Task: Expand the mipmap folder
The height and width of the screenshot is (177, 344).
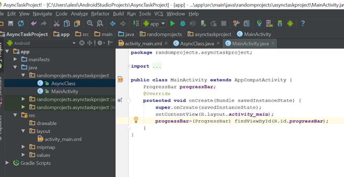Action: 23,147
